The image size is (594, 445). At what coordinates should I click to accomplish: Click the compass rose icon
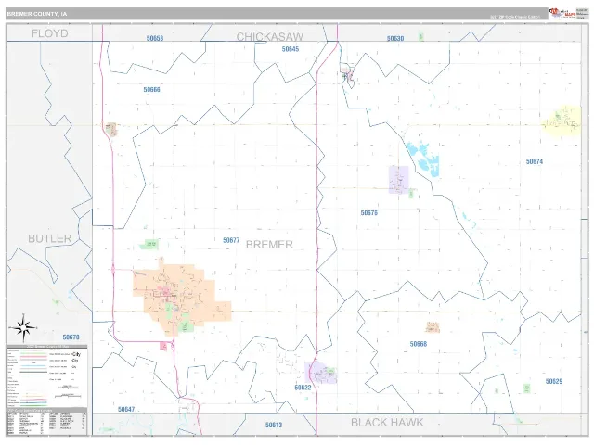pyautogui.click(x=22, y=327)
